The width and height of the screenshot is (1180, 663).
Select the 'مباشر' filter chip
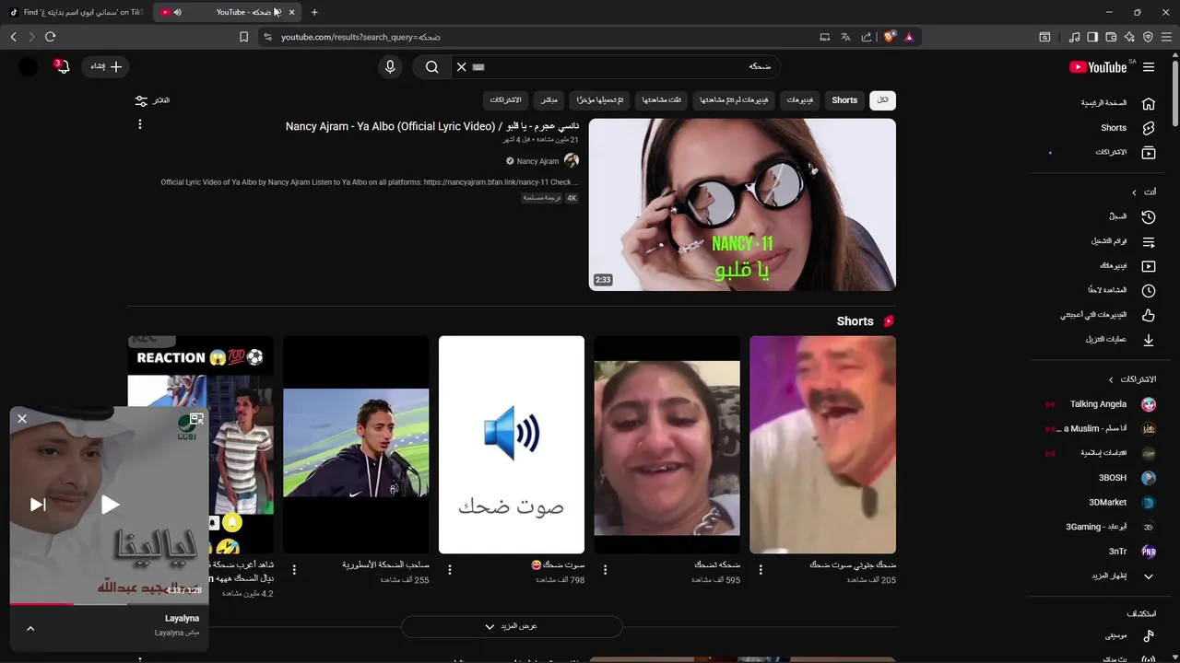[x=549, y=100]
